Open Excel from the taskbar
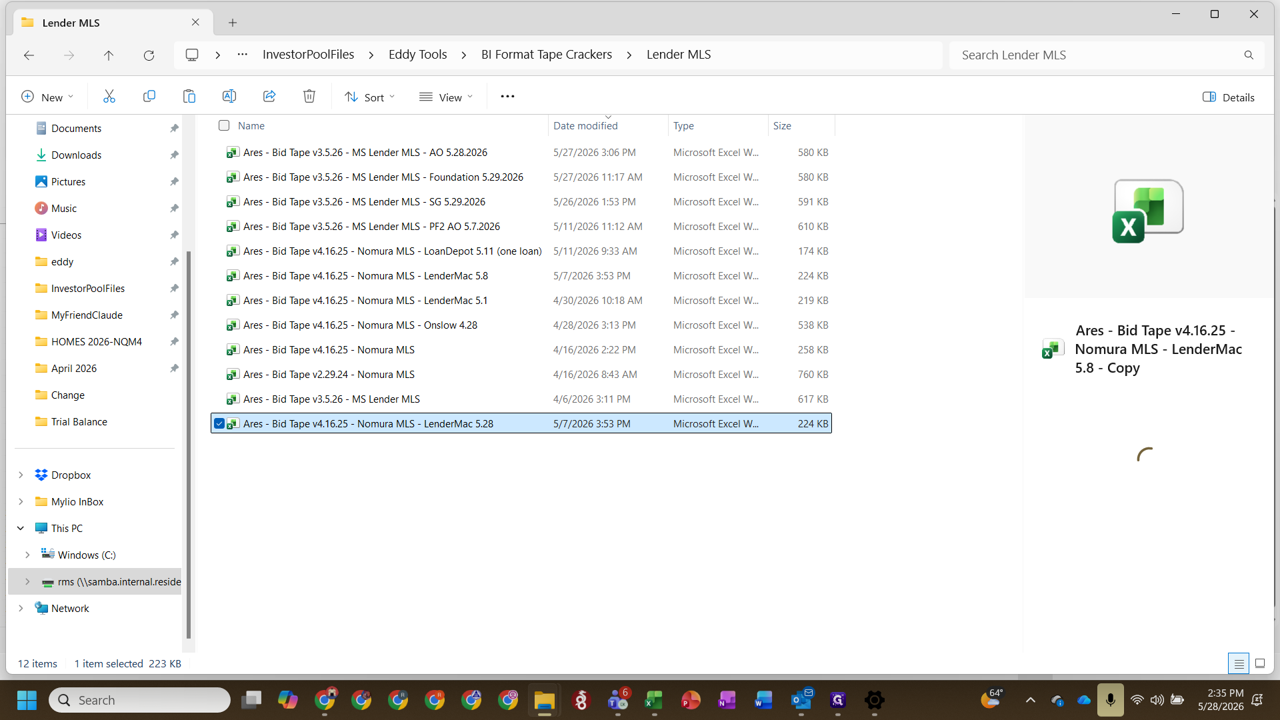The width and height of the screenshot is (1280, 720). 654,700
